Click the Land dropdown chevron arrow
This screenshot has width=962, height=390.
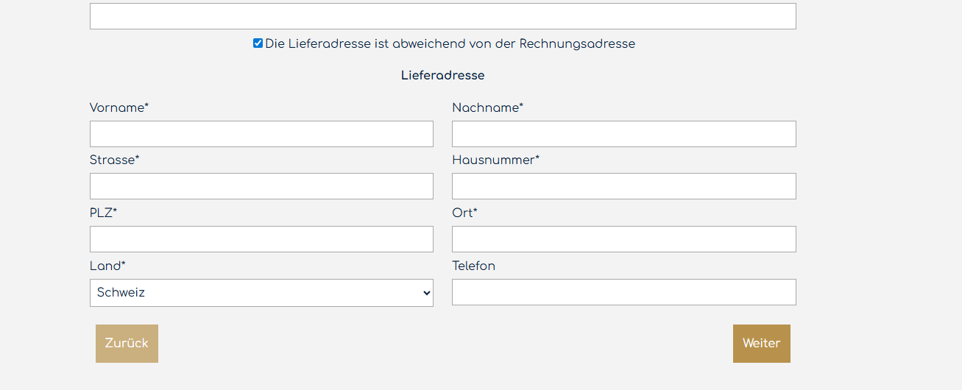tap(426, 293)
